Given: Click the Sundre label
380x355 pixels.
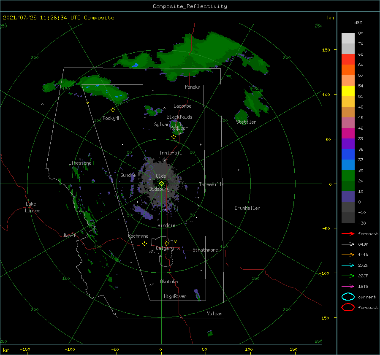Looking at the screenshot, I should point(128,175).
